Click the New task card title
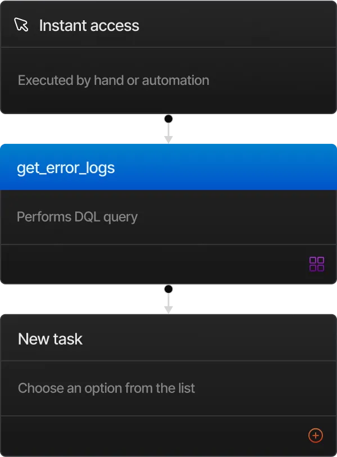This screenshot has width=337, height=457. [51, 338]
